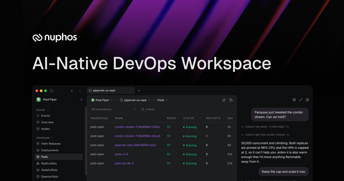Click the kubectl get hpa condor-stream entry
Screen dimensions: 344x181
tap(265, 135)
